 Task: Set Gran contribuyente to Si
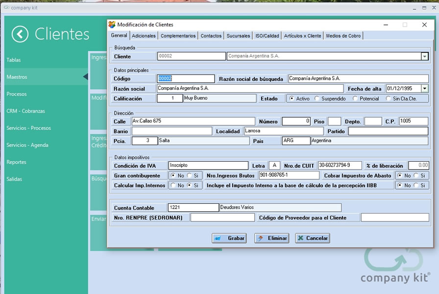190,175
